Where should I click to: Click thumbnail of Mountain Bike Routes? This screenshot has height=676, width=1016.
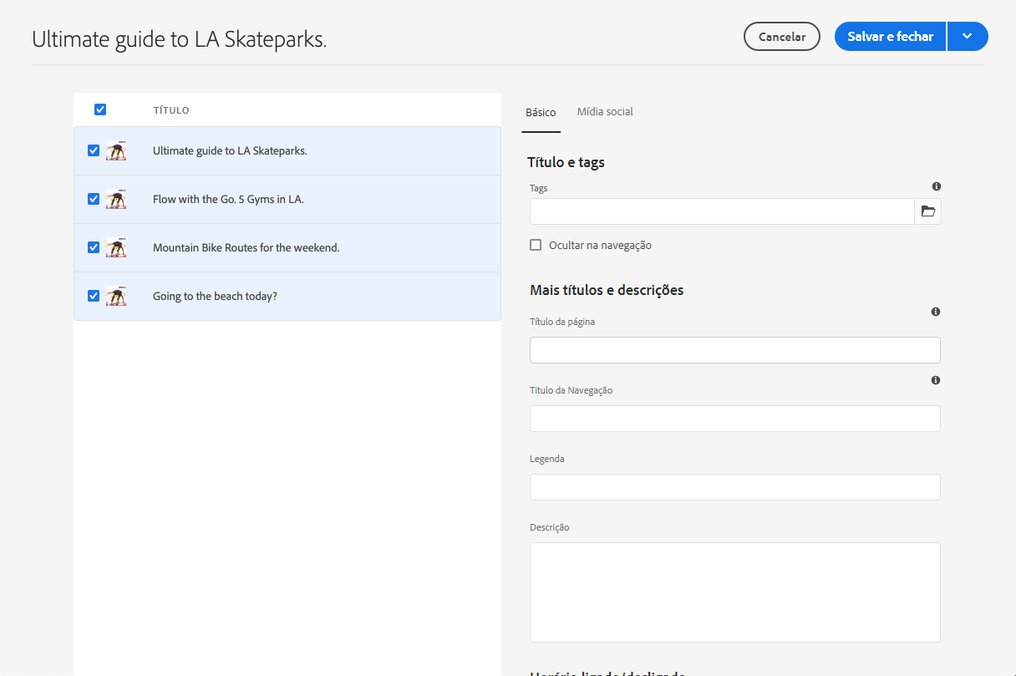point(116,248)
